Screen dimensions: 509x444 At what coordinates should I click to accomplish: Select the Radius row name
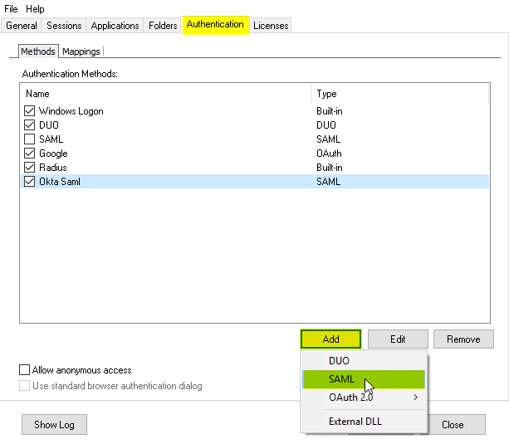click(53, 168)
